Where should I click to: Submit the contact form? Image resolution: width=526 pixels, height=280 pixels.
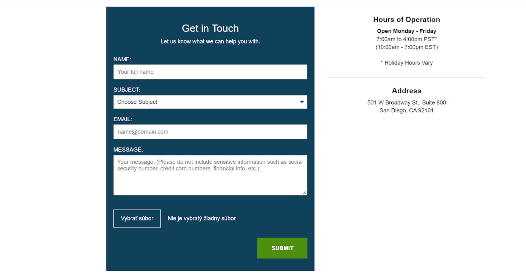(x=282, y=248)
